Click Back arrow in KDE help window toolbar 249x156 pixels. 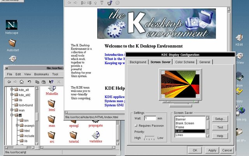pos(69,3)
